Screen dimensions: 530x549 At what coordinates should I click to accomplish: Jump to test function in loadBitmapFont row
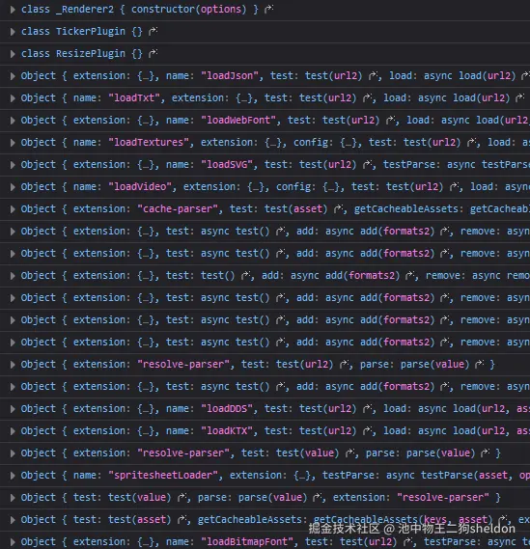(x=407, y=541)
